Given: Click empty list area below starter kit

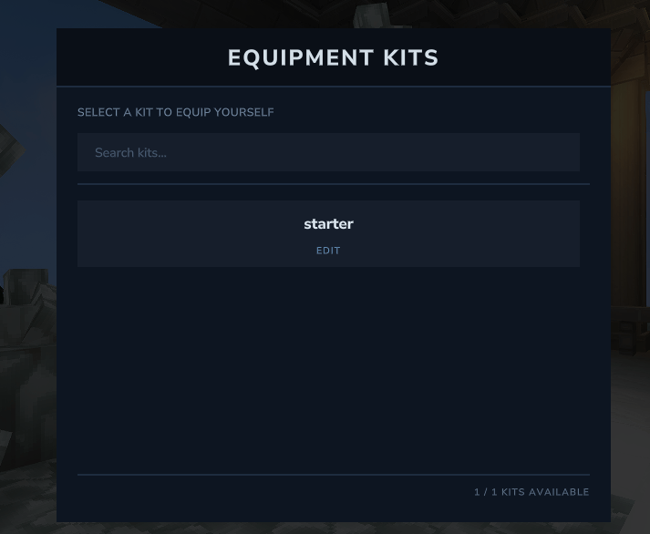Looking at the screenshot, I should point(328,365).
